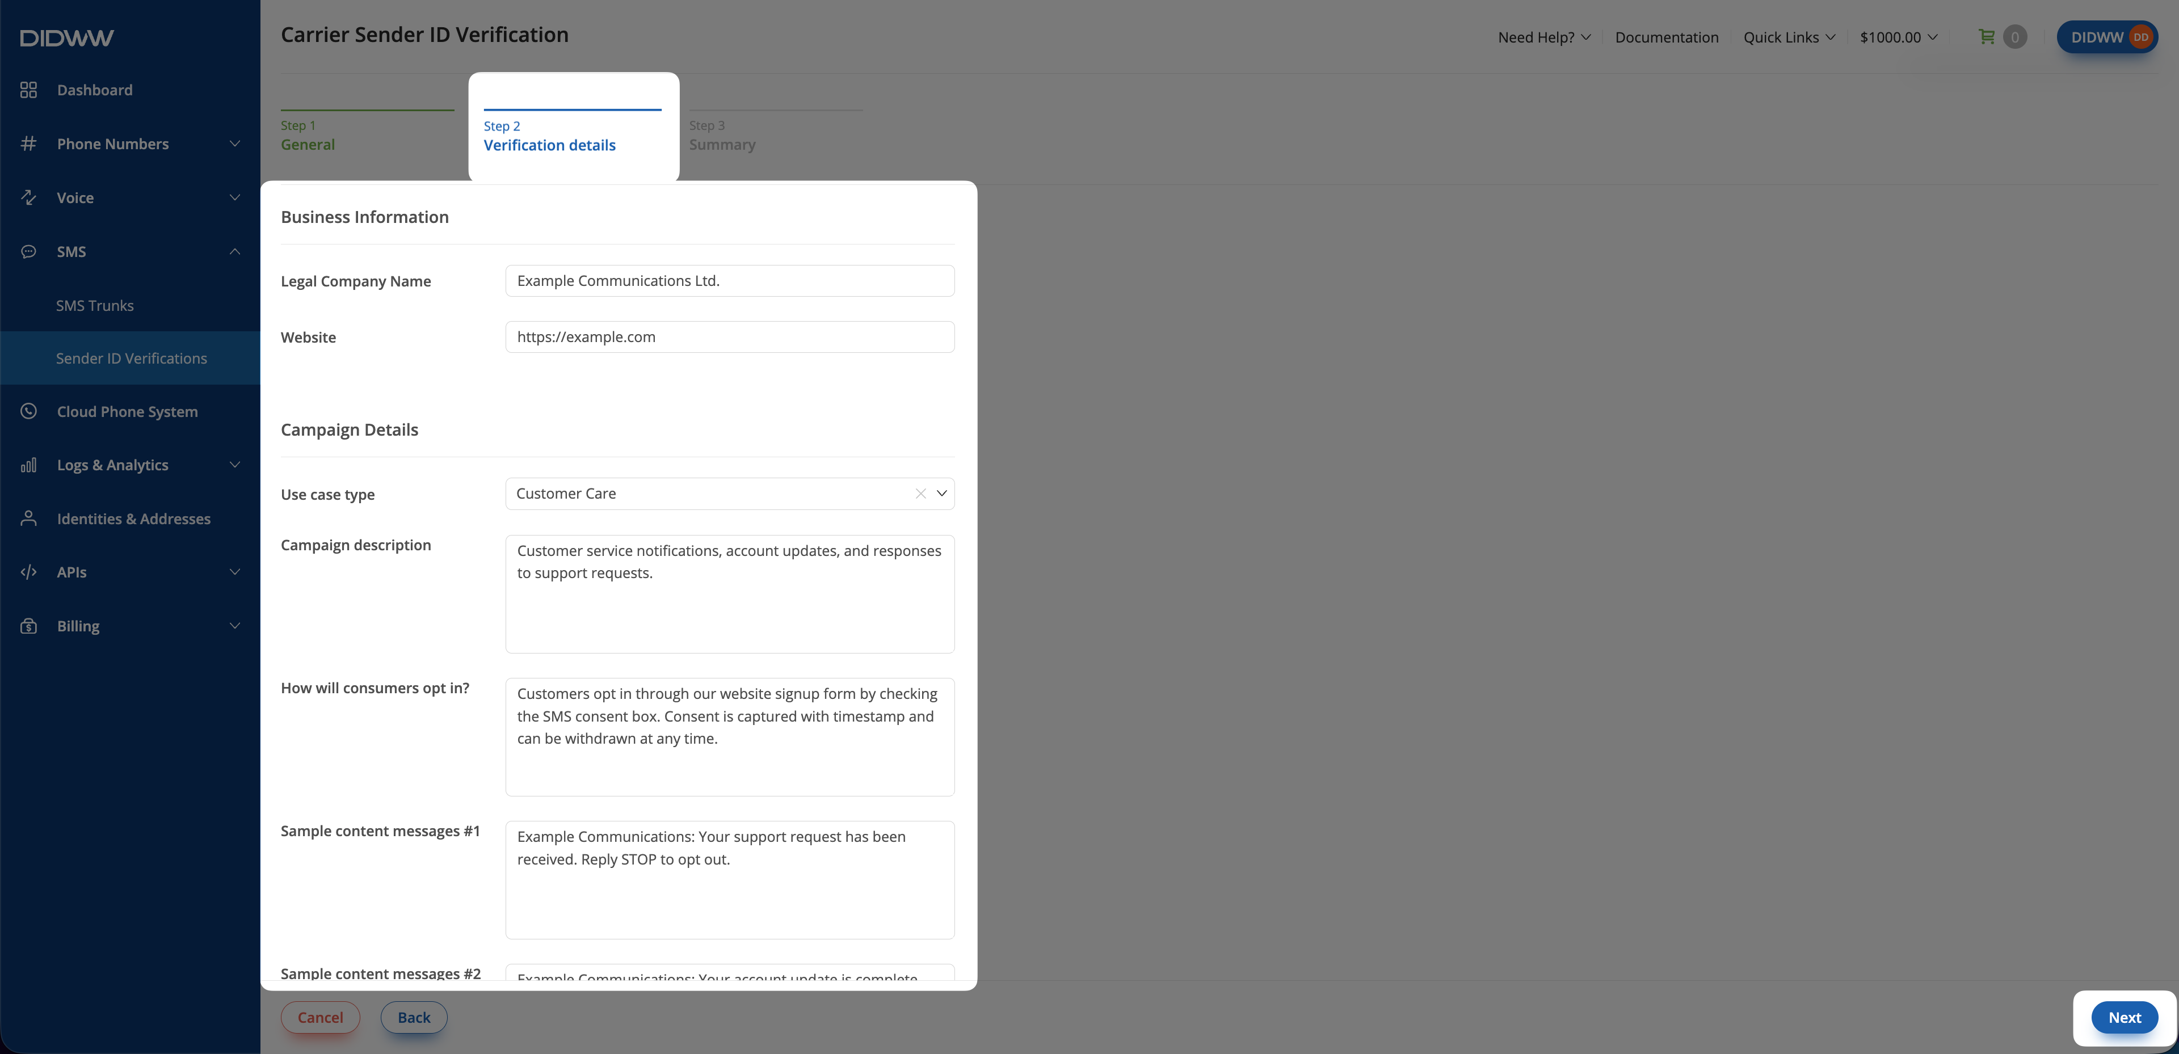Click the Phone Numbers hash icon
The image size is (2179, 1054).
[x=29, y=144]
